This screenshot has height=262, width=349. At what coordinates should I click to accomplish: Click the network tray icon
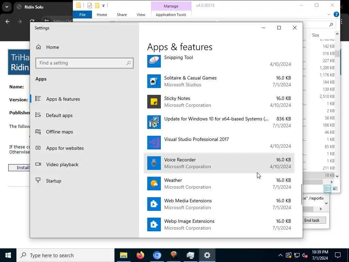pyautogui.click(x=297, y=255)
